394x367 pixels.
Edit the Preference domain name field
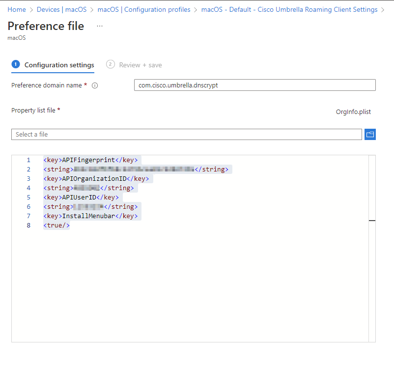click(255, 85)
